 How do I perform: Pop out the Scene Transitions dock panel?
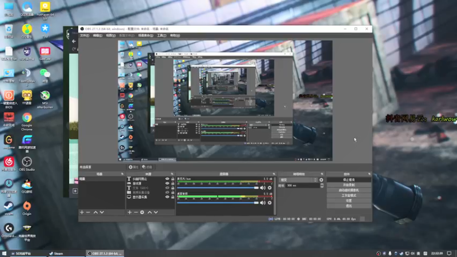(x=322, y=174)
